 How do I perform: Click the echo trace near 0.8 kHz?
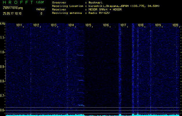(x=81, y=80)
